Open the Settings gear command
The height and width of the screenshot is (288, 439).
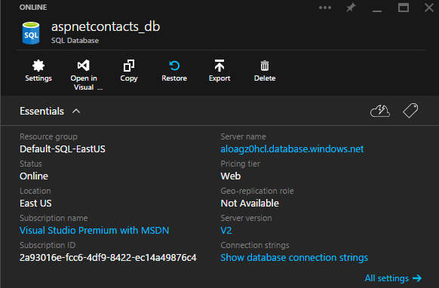(38, 71)
